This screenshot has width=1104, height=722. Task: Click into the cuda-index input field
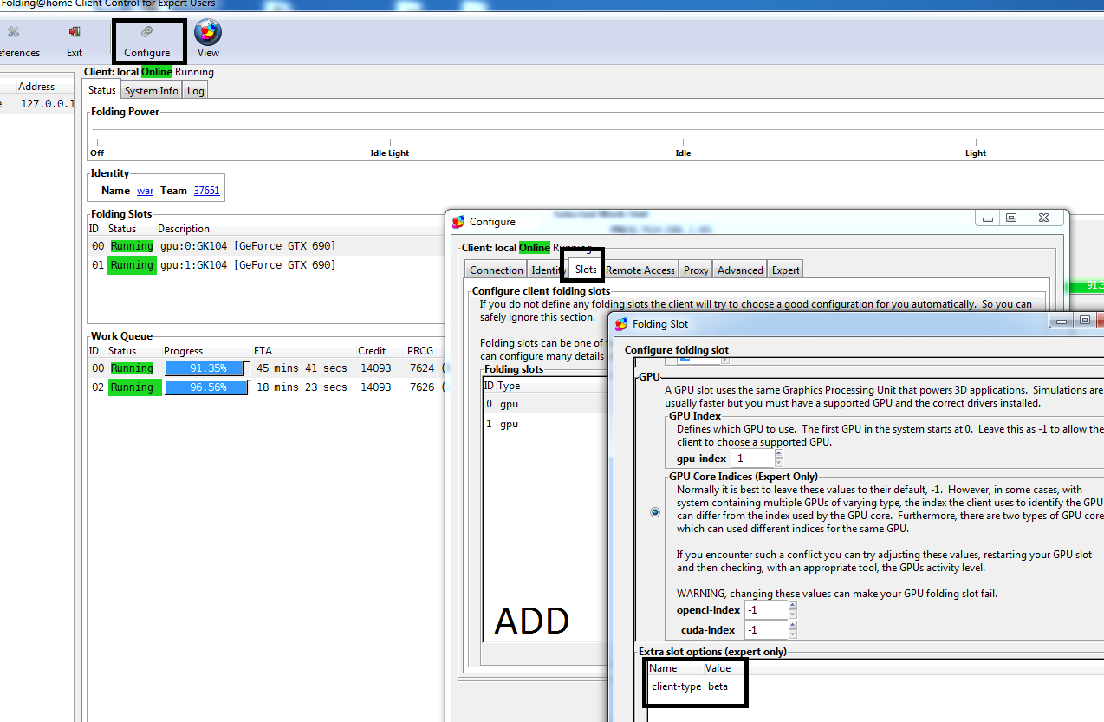[x=766, y=630]
